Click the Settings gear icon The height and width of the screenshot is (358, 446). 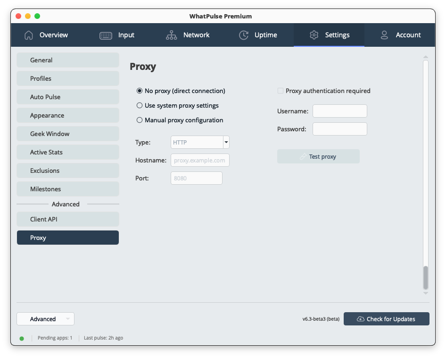(314, 35)
